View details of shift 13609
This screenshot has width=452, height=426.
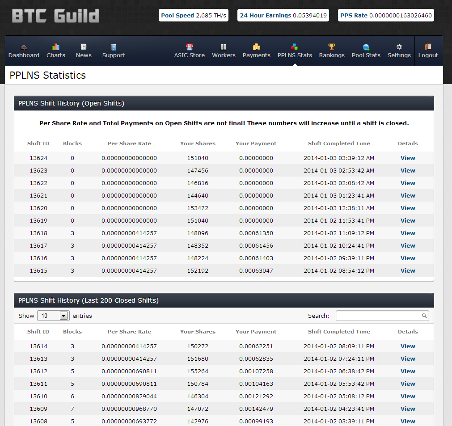coord(408,409)
